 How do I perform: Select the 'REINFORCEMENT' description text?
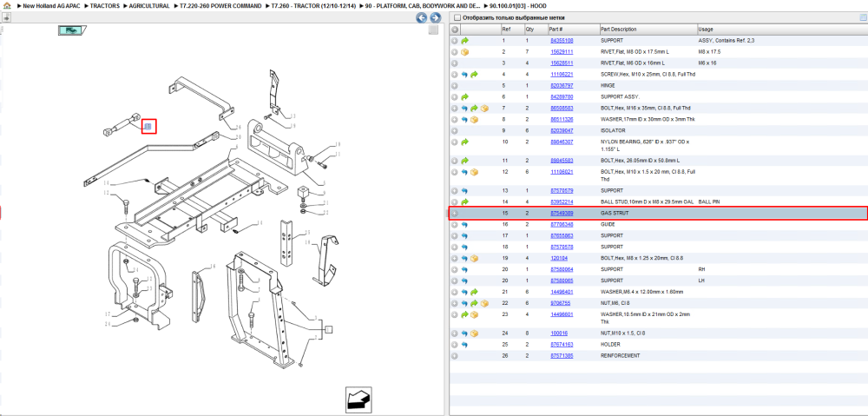click(x=620, y=355)
